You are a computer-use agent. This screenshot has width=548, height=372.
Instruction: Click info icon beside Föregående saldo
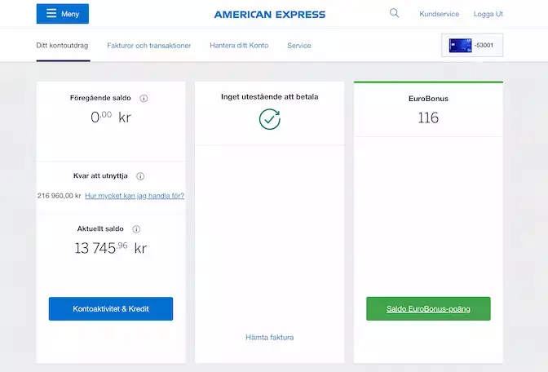coord(144,98)
